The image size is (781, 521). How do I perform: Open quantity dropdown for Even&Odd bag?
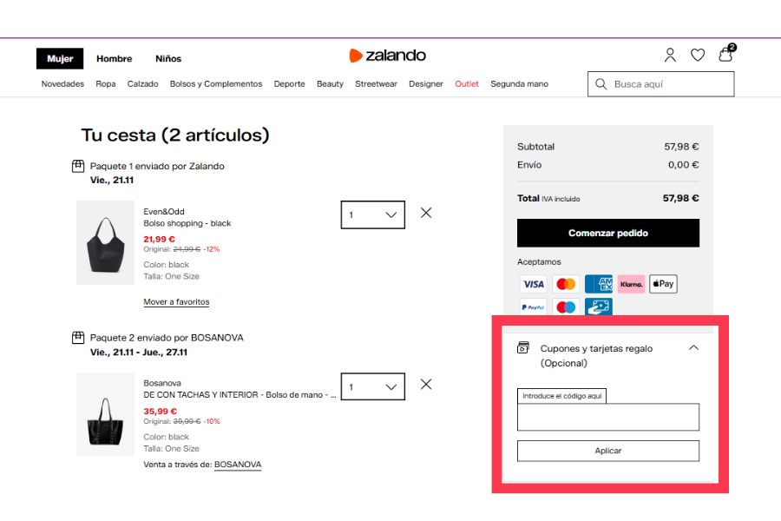pos(372,214)
